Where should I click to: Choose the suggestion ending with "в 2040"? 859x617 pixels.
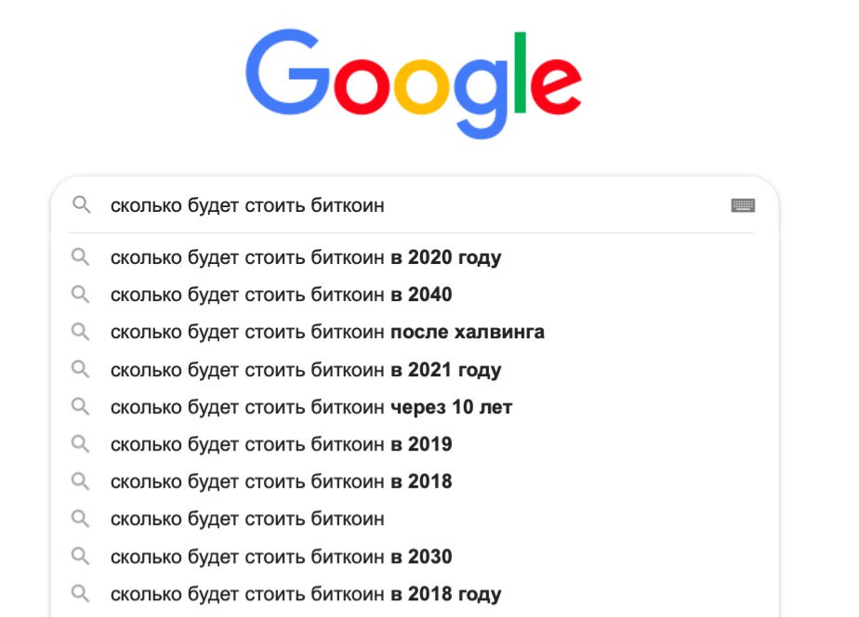point(281,295)
